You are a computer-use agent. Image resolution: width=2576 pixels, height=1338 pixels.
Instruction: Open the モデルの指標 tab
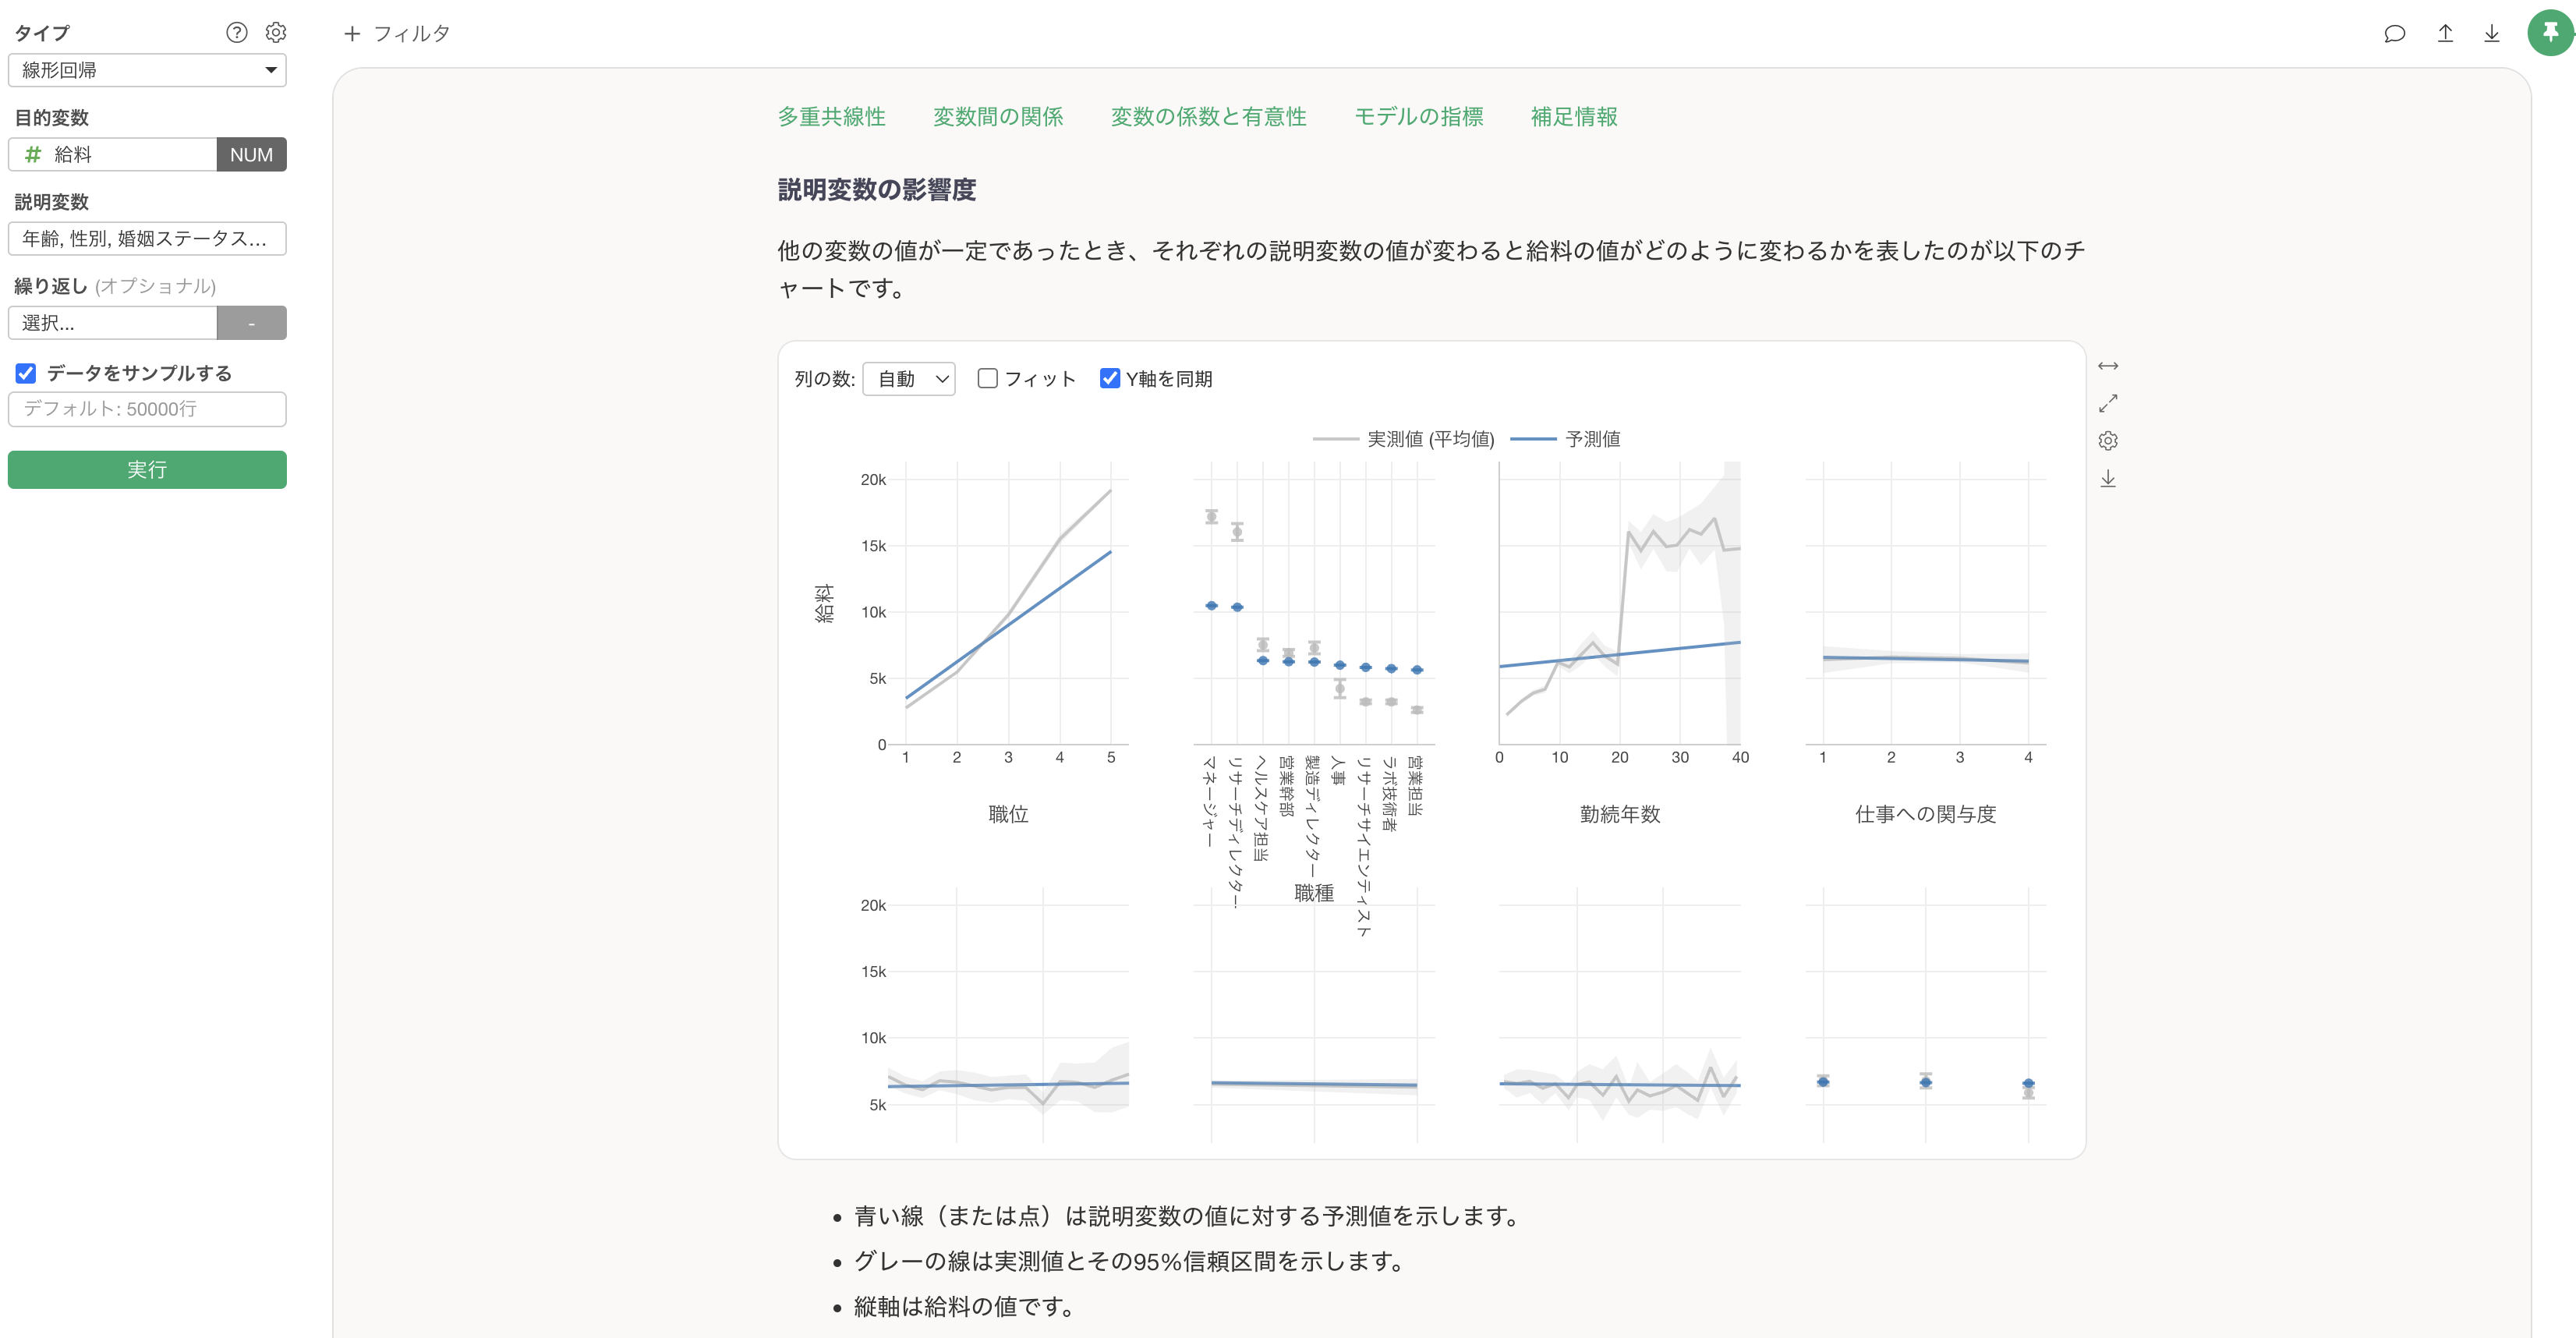tap(1418, 117)
